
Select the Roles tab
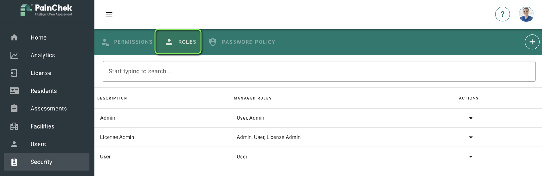(178, 42)
